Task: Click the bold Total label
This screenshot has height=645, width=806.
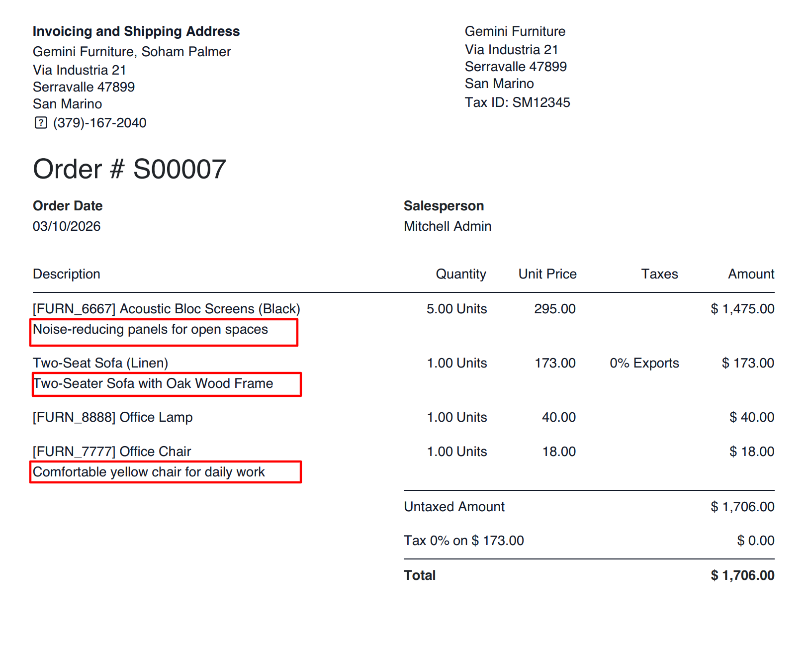Action: 420,575
